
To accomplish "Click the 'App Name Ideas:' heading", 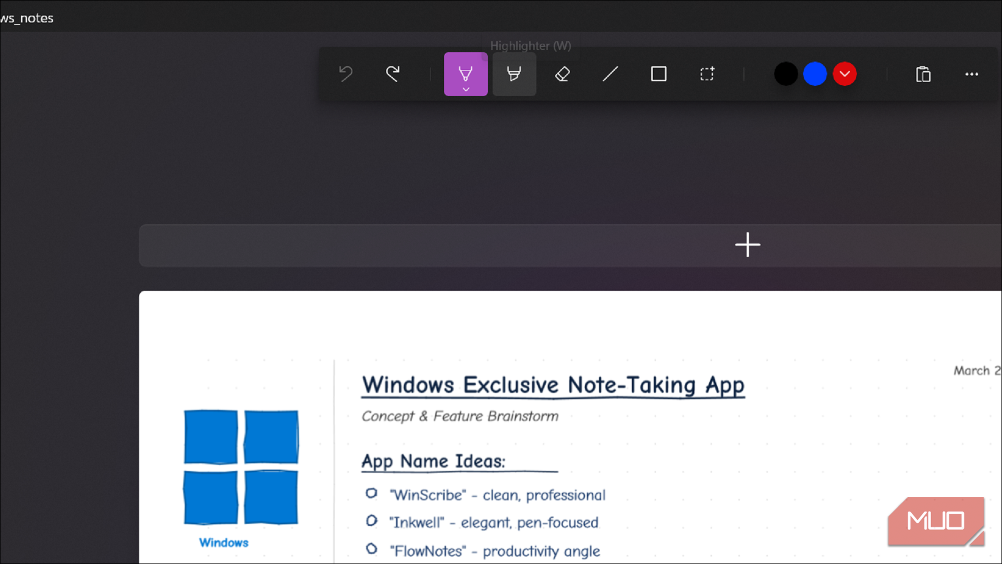I will [433, 461].
